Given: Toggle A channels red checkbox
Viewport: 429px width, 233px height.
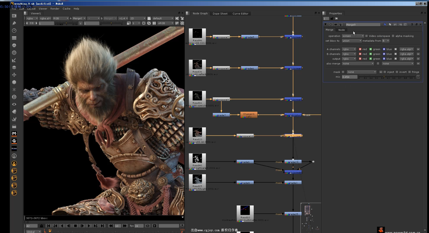Looking at the screenshot, I should pyautogui.click(x=360, y=49).
